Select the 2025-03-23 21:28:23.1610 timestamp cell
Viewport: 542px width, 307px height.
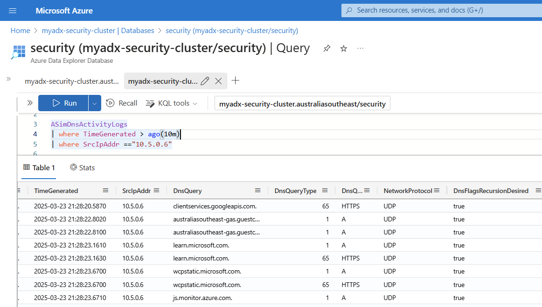pos(70,245)
